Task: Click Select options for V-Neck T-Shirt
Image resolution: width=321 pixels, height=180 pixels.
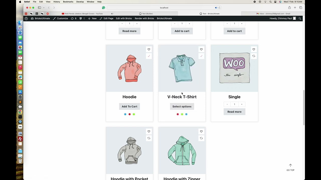Action: point(182,106)
